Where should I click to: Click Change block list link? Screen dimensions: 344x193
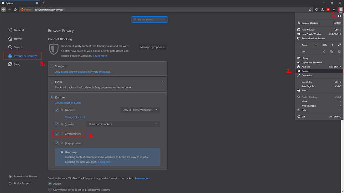75,117
